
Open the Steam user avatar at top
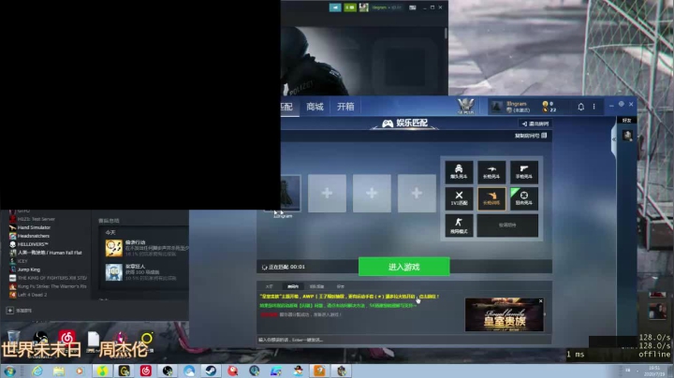click(364, 7)
